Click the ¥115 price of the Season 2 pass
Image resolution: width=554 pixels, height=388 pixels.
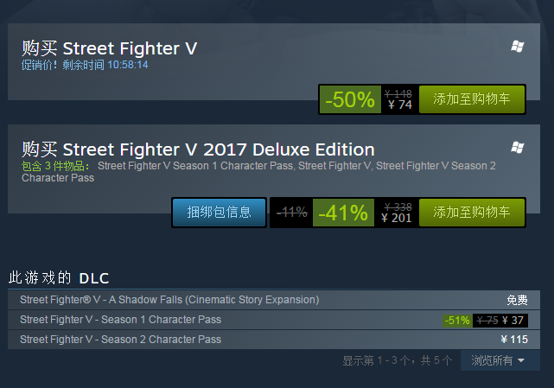click(x=513, y=340)
